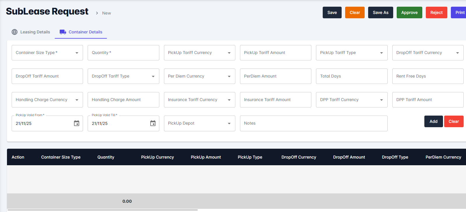Expand the PickUp Depot dropdown
The image size is (466, 212).
[229, 123]
